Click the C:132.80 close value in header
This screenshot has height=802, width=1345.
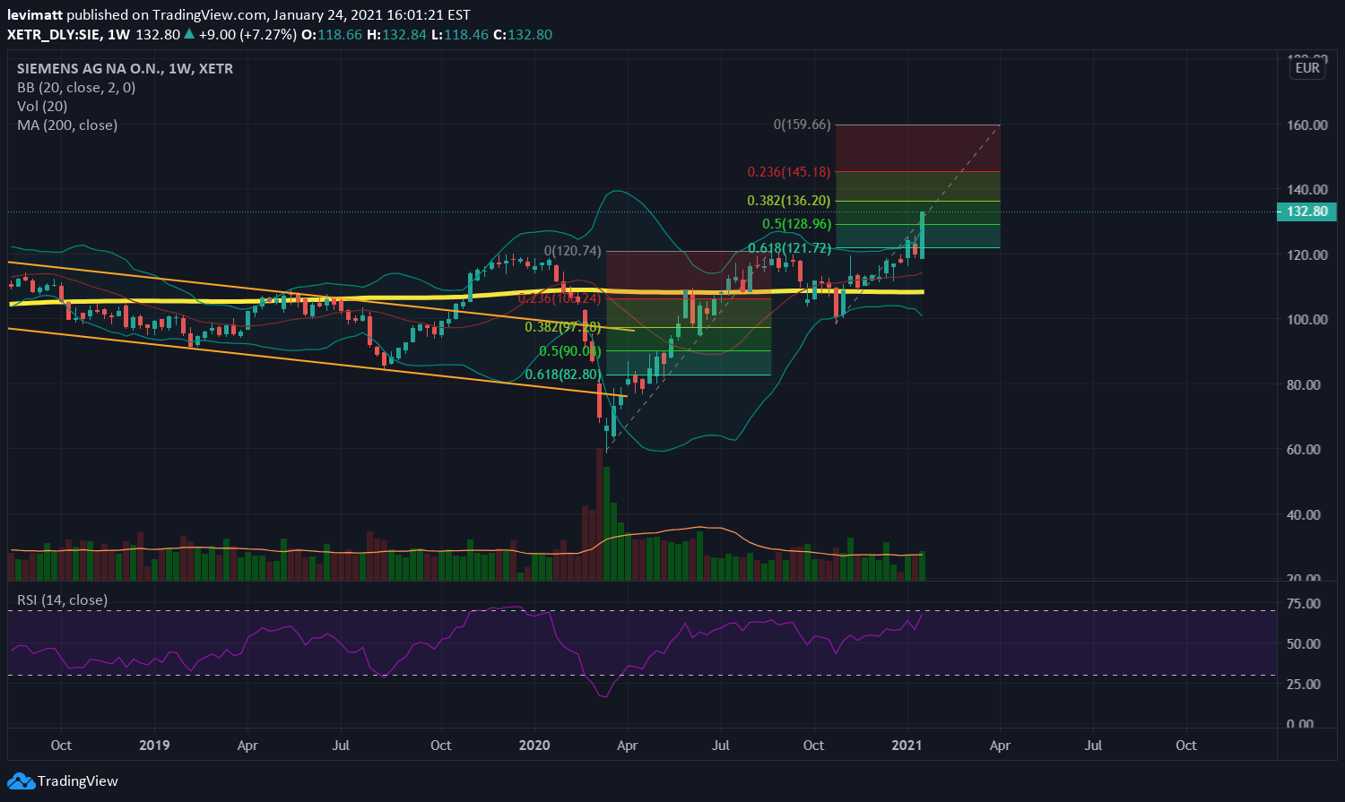(x=524, y=35)
